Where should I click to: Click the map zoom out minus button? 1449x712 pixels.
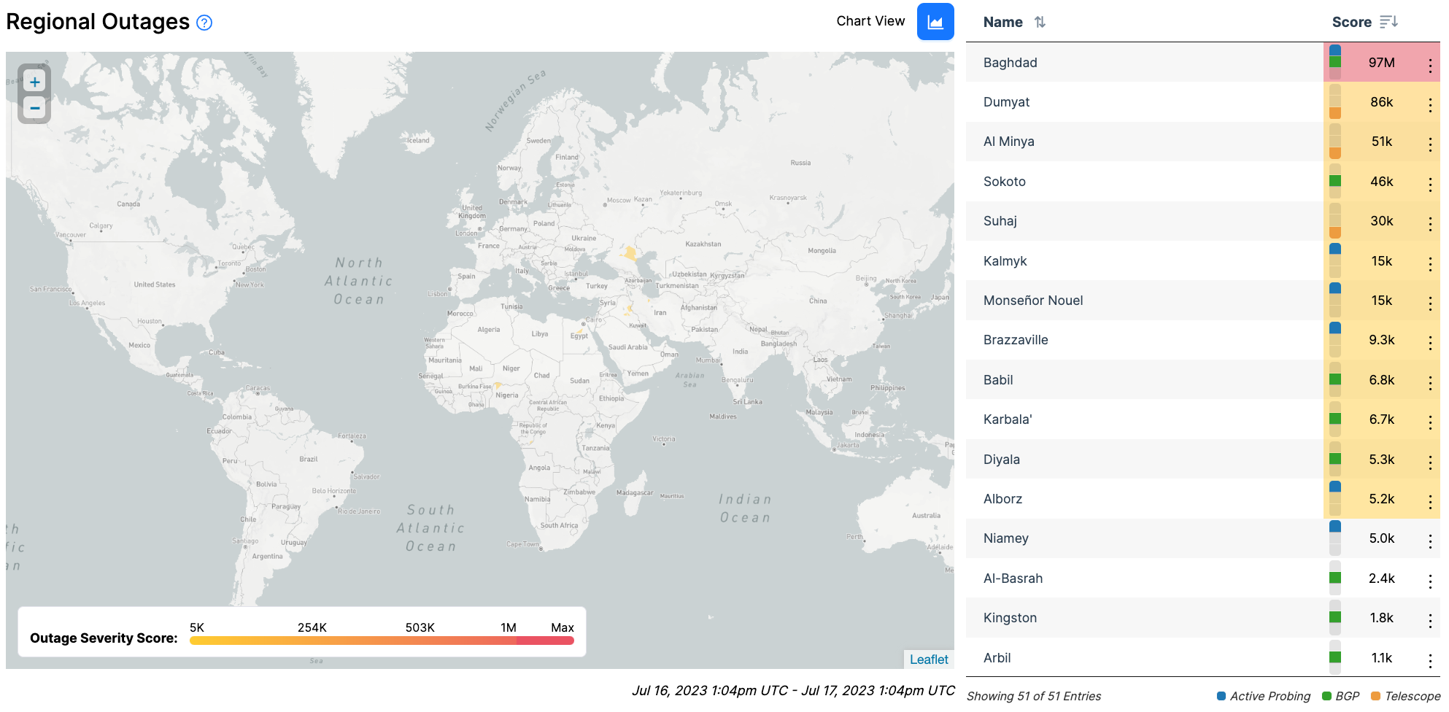tap(34, 108)
